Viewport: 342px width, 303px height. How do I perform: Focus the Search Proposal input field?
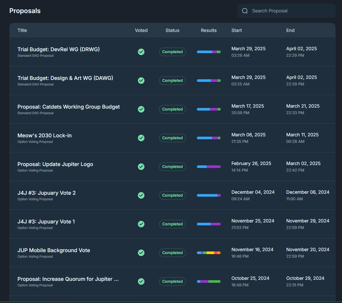point(286,11)
